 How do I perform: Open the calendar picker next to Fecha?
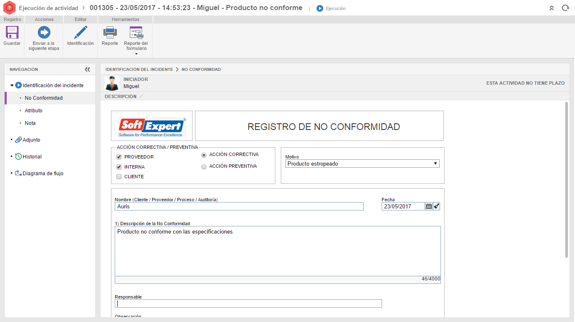(x=429, y=206)
